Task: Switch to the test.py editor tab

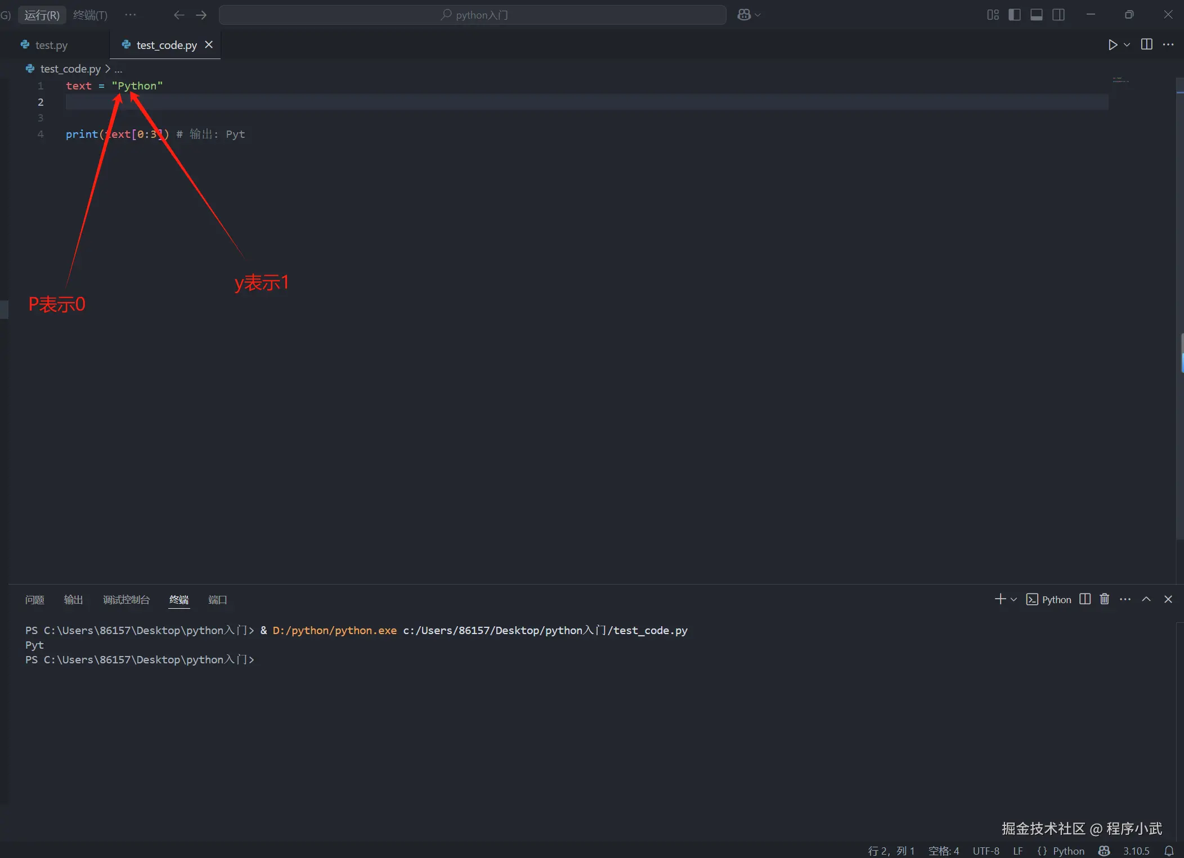Action: click(51, 45)
